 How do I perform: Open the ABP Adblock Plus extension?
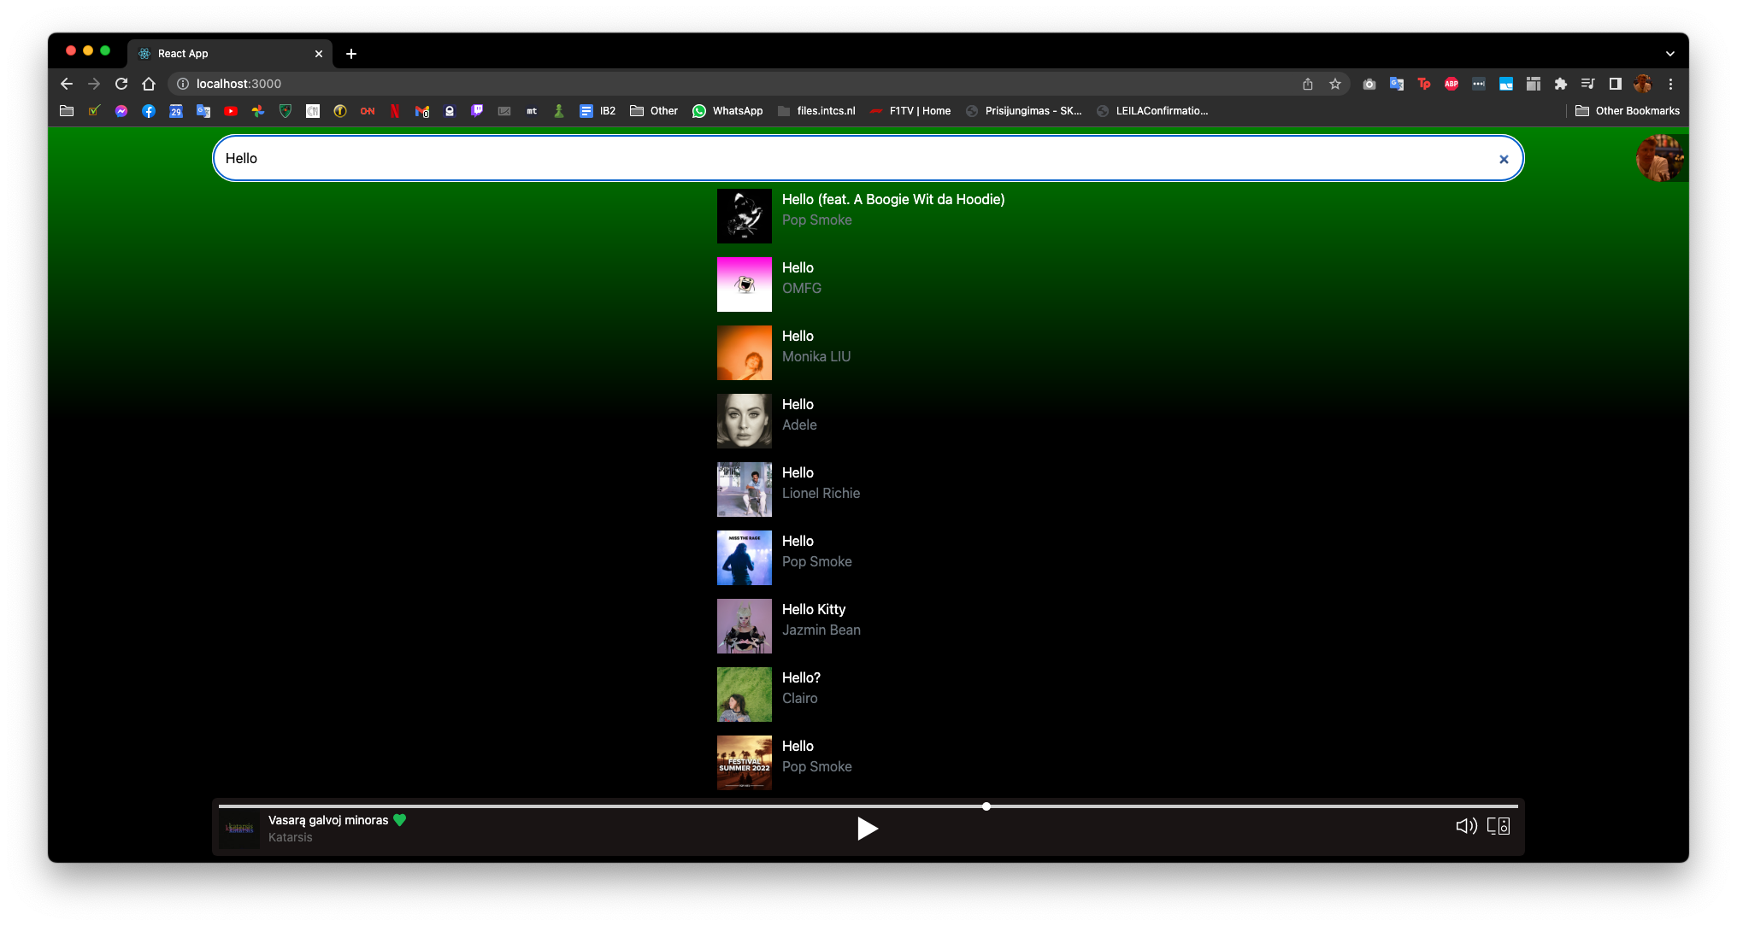coord(1451,84)
